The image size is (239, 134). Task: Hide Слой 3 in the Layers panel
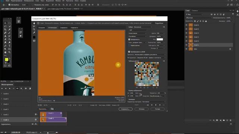pyautogui.click(x=186, y=37)
